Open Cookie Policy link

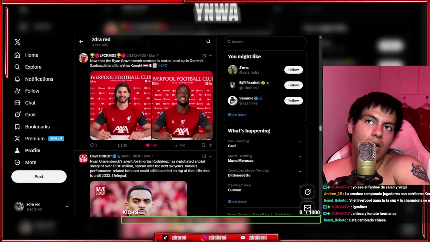[x=283, y=214]
